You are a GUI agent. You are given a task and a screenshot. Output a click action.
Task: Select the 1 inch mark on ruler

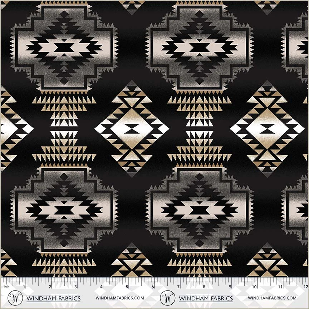24,286
